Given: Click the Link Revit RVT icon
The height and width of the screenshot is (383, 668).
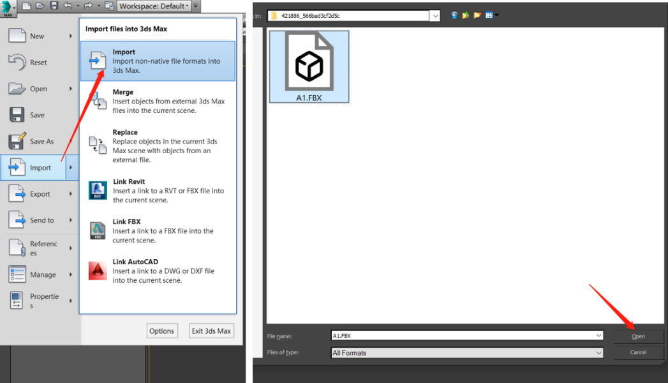Looking at the screenshot, I should pos(98,190).
